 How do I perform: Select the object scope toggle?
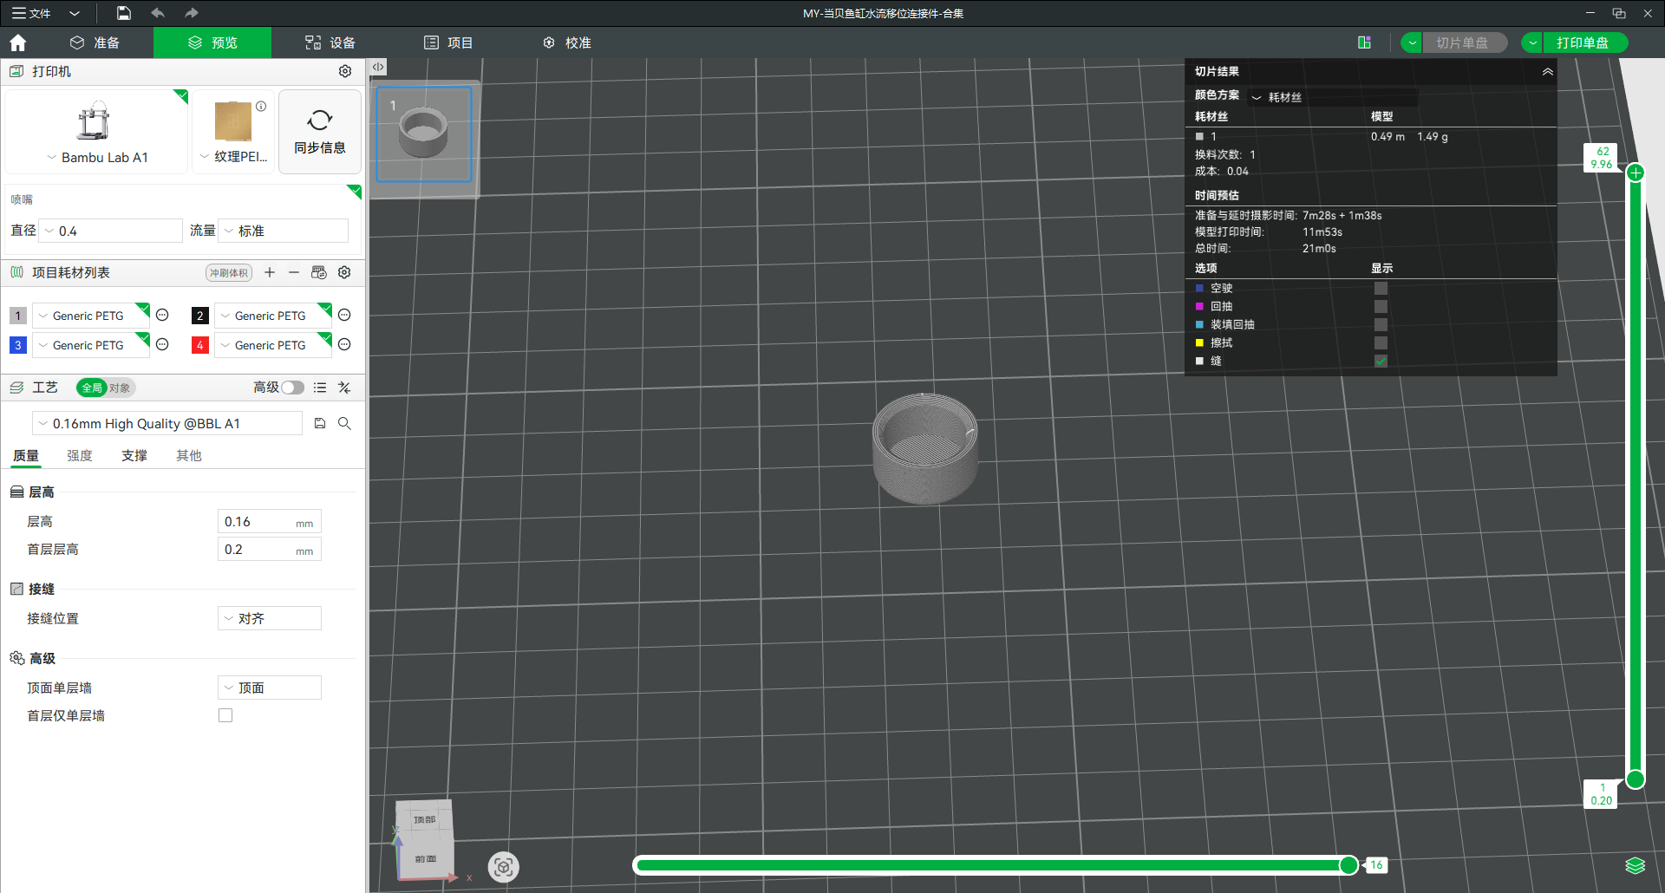point(120,388)
